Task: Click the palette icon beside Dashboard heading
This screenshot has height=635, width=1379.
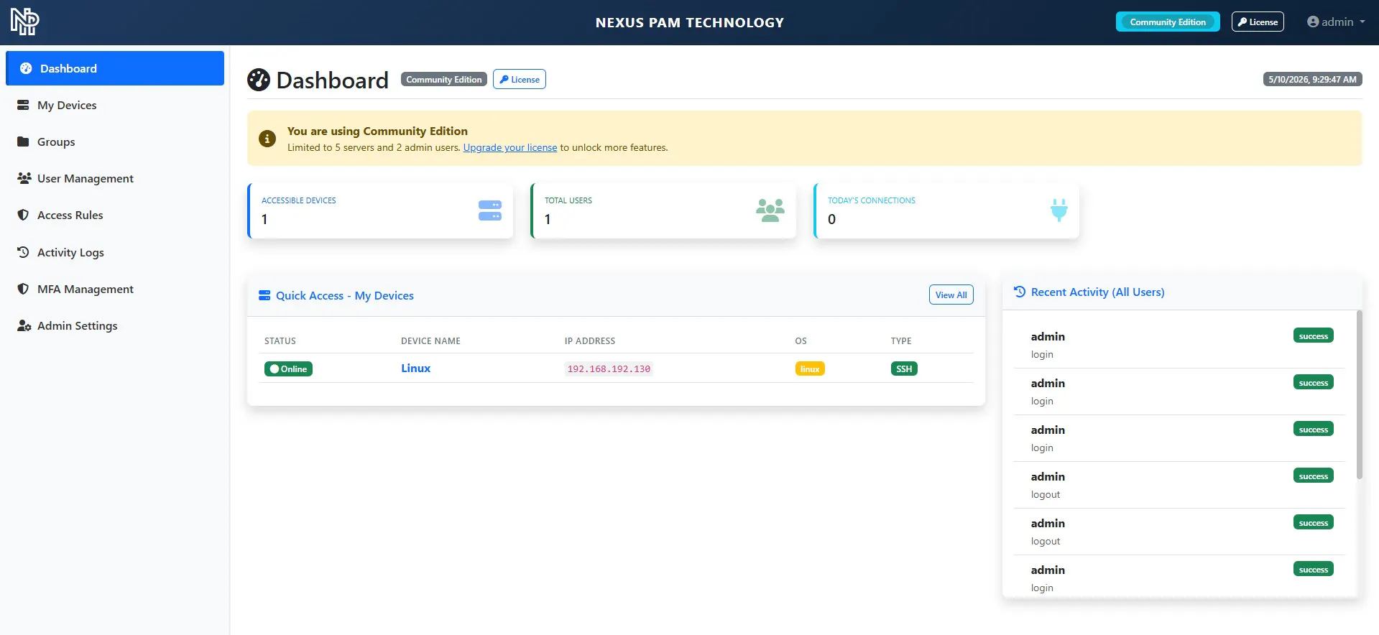Action: (259, 80)
